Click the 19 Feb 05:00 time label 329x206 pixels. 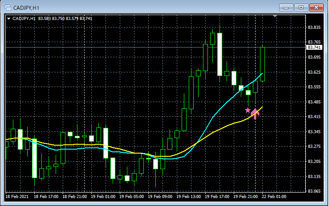click(132, 197)
